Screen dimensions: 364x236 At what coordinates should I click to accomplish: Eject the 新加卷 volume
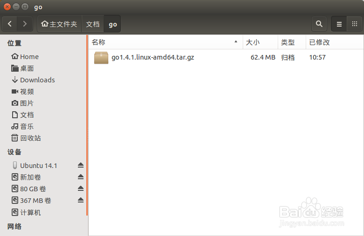pyautogui.click(x=81, y=177)
